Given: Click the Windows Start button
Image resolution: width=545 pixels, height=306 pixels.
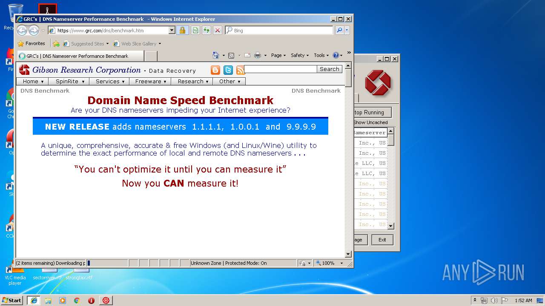Looking at the screenshot, I should [12, 300].
